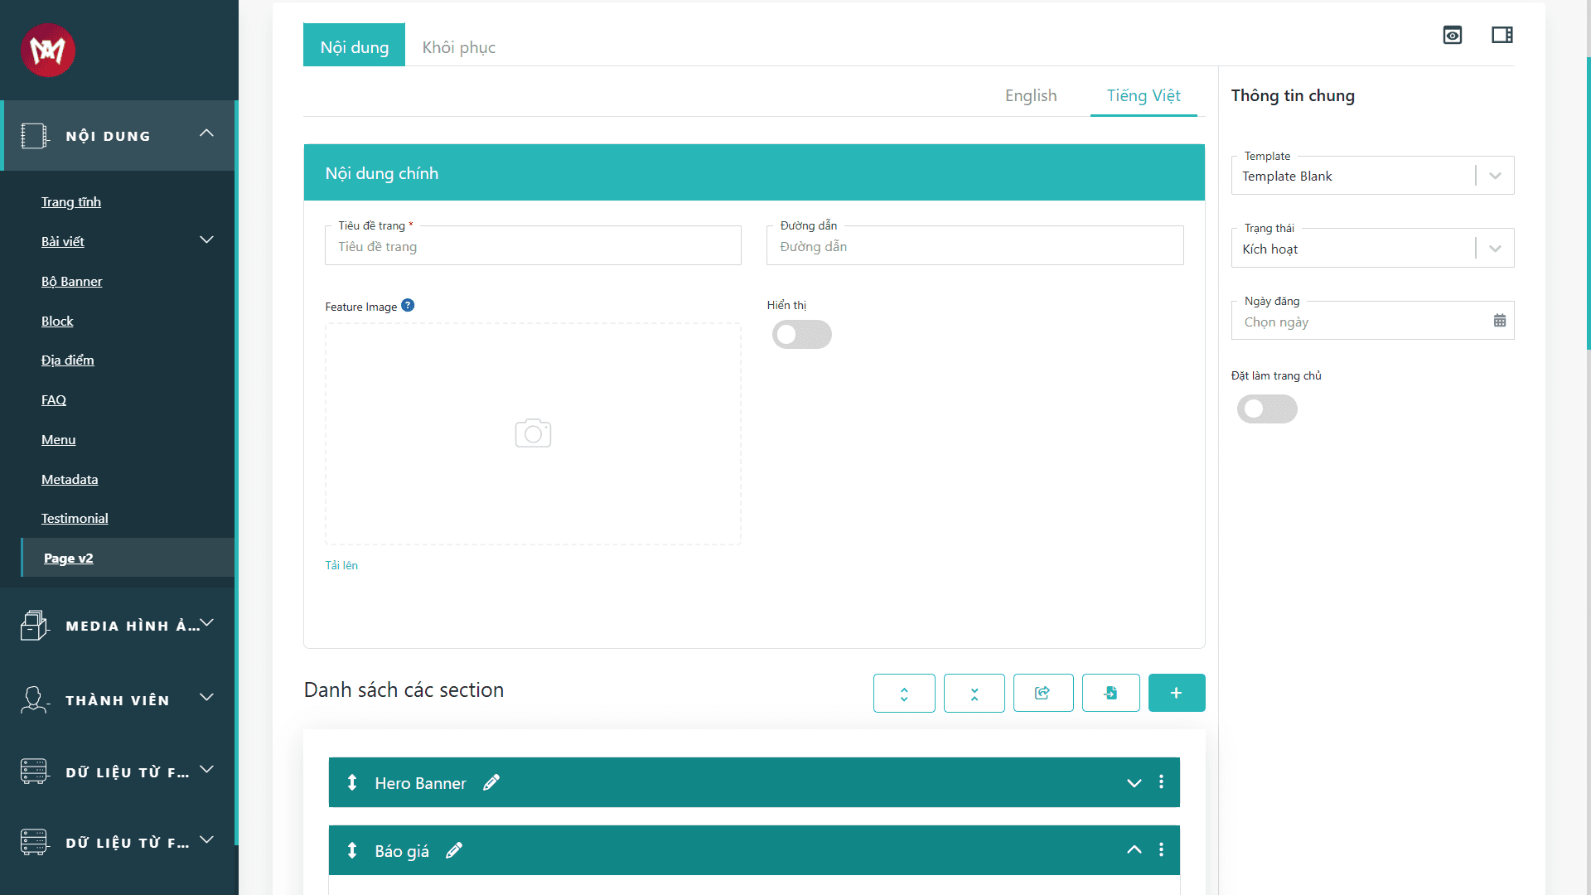Toggle Đặt làm trang chủ switch

[x=1267, y=409]
